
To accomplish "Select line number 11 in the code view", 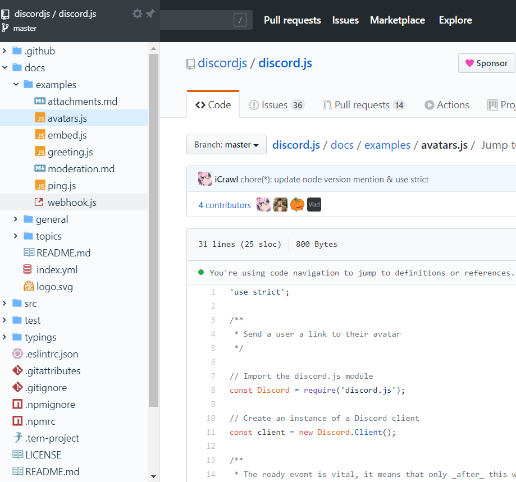I will click(x=211, y=433).
